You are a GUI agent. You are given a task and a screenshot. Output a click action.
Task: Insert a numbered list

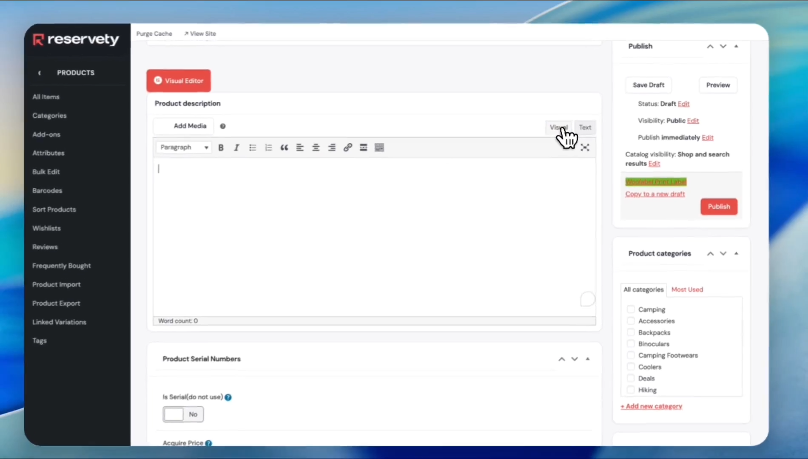click(268, 147)
